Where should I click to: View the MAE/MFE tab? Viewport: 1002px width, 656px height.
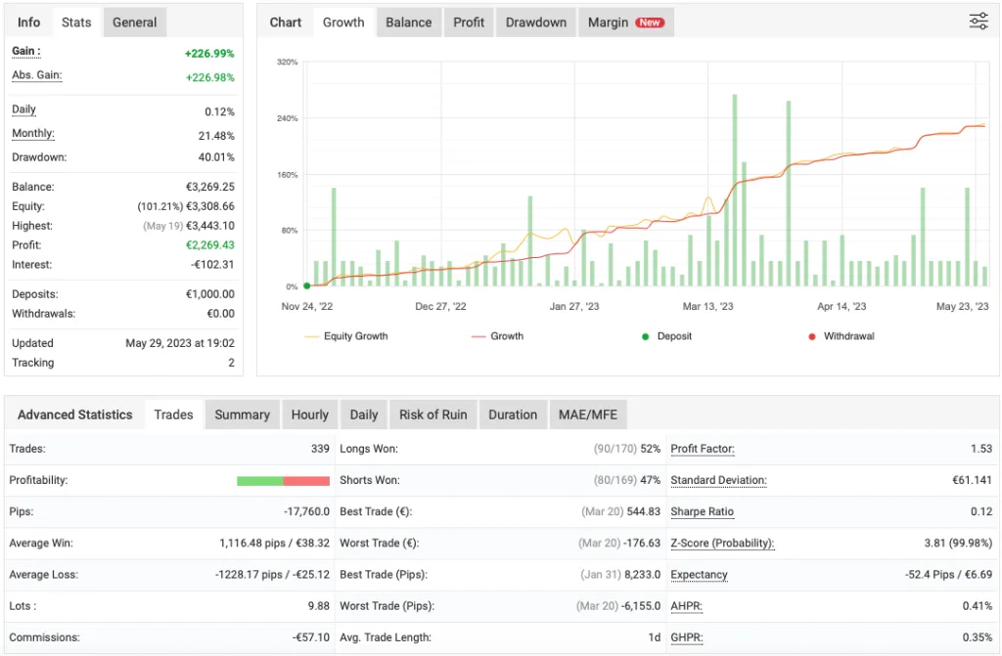pyautogui.click(x=588, y=415)
